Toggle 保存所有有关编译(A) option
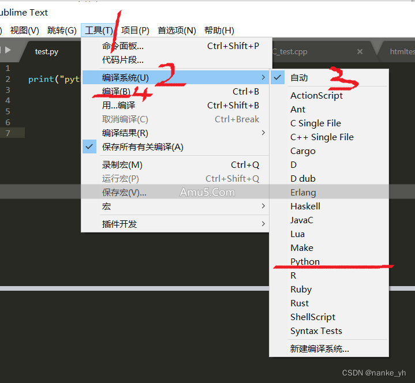This screenshot has height=383, width=415. [143, 147]
